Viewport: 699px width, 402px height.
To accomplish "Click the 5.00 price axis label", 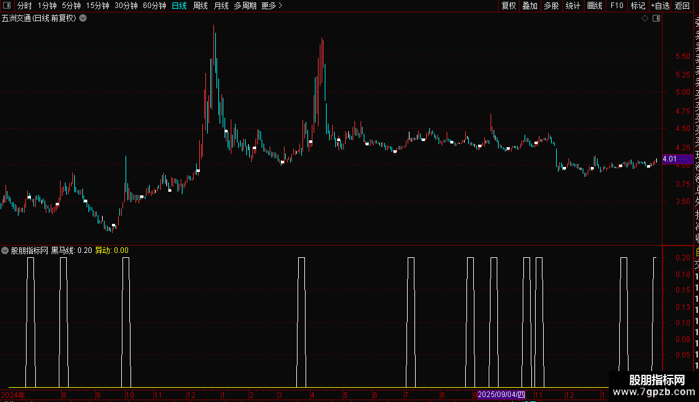I will 682,92.
